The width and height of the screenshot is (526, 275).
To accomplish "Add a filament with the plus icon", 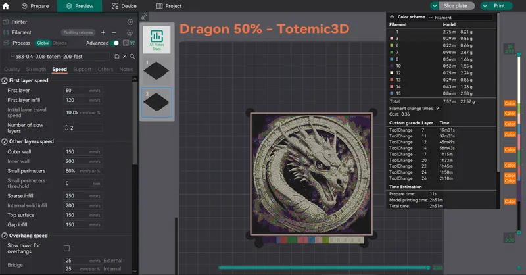I will [x=103, y=32].
